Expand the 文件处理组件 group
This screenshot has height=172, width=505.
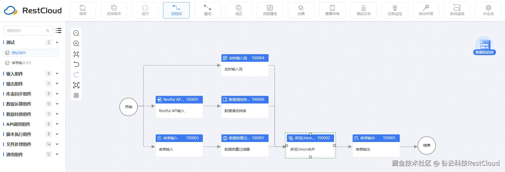[57, 144]
